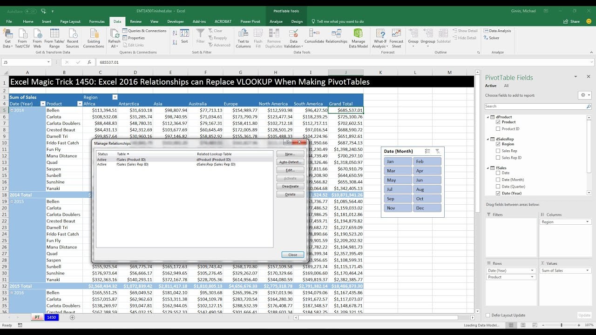Viewport: 596px width, 335px height.
Task: Click the From Text/CSV icon
Action: (x=22, y=38)
